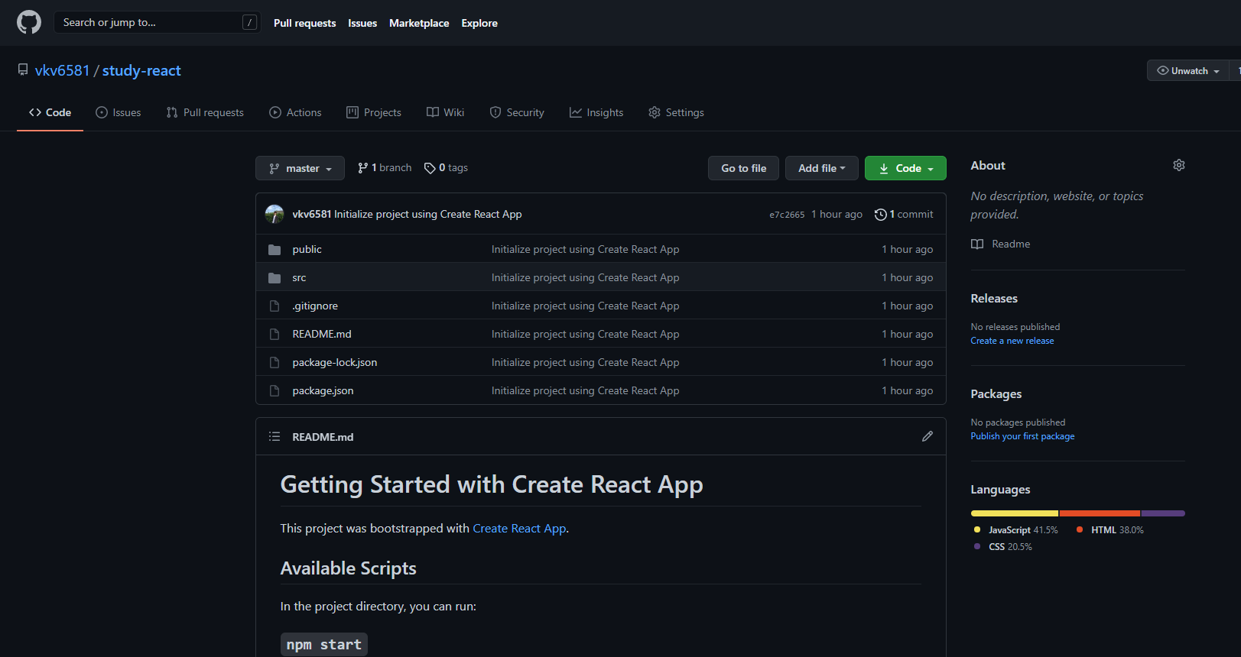The image size is (1241, 657).
Task: Select the package.json file icon
Action: pyautogui.click(x=275, y=391)
